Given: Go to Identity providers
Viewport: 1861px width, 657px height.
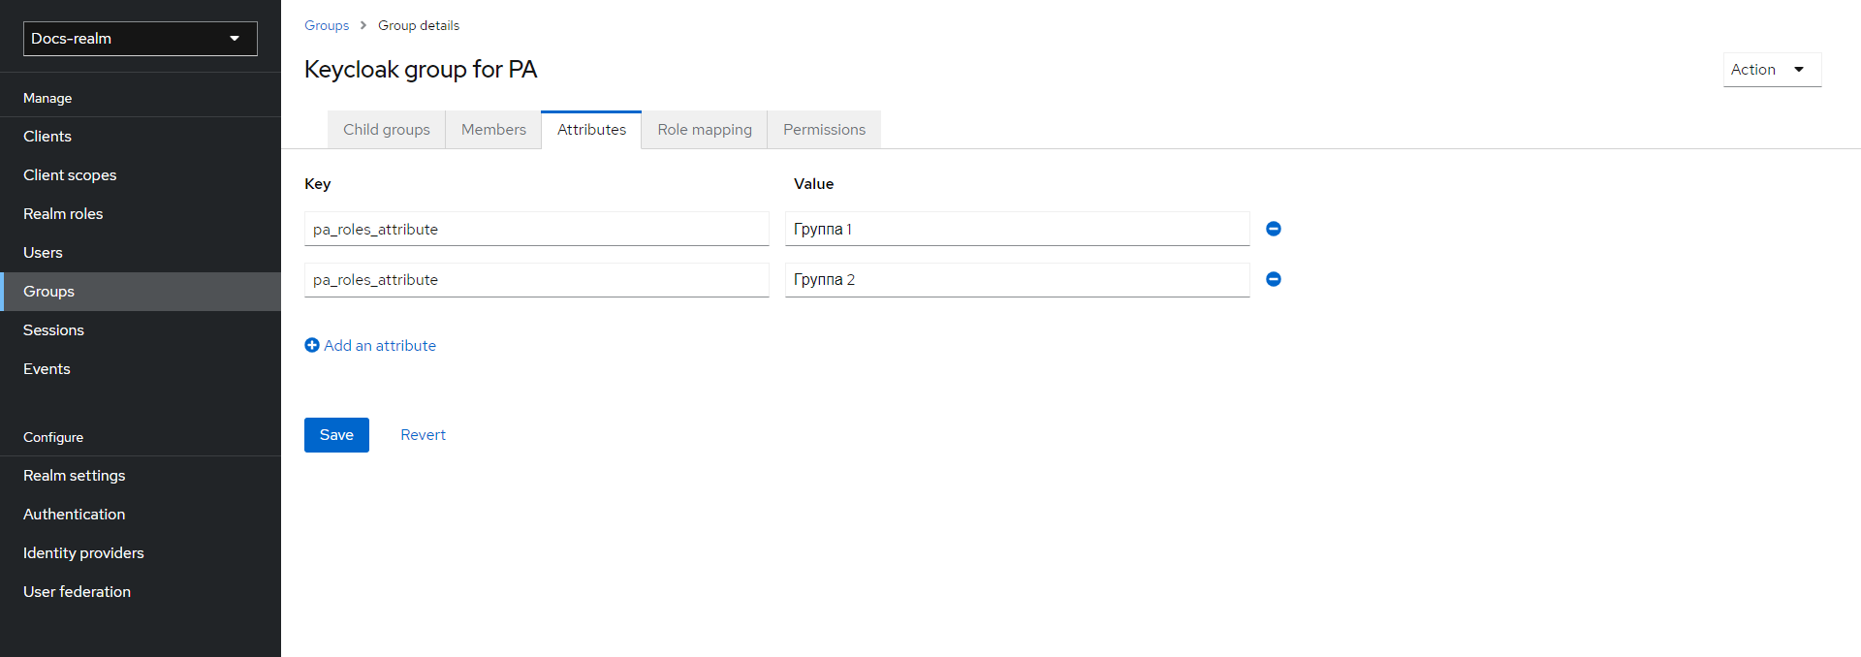Looking at the screenshot, I should click(83, 553).
